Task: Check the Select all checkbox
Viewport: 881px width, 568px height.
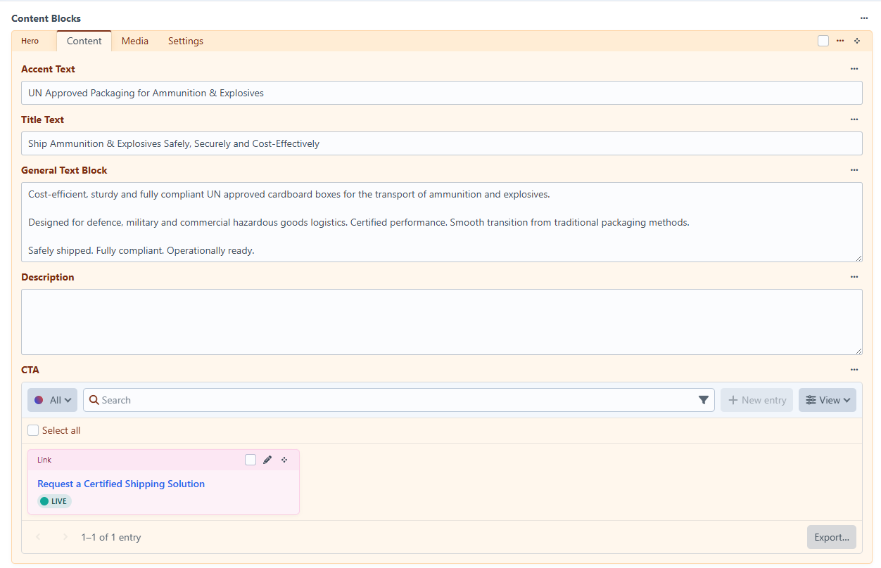Action: coord(33,430)
